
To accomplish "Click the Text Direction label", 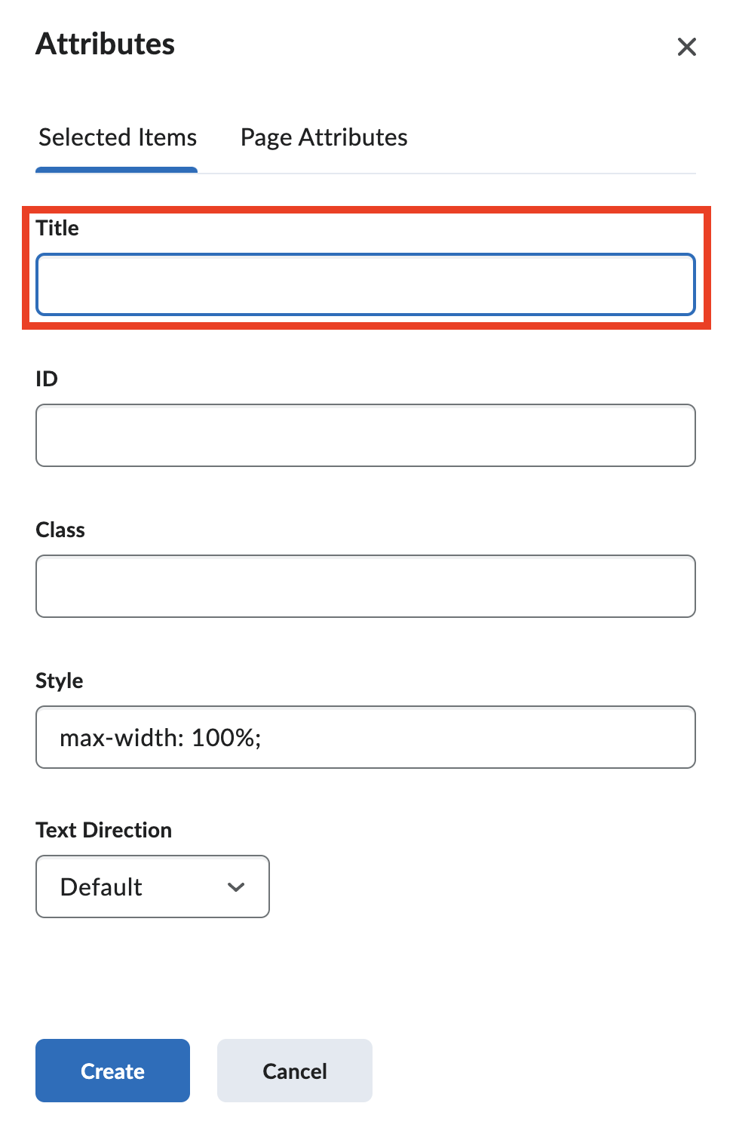I will [x=104, y=830].
